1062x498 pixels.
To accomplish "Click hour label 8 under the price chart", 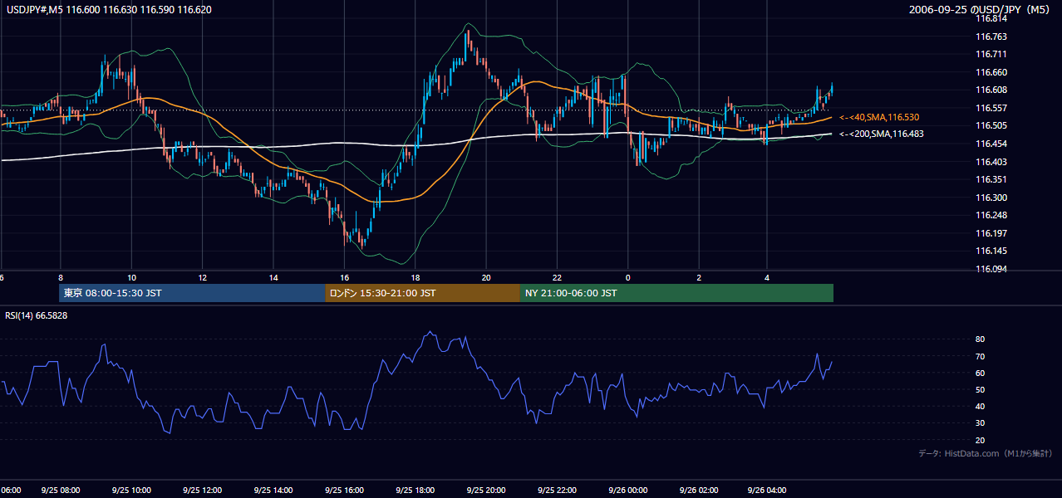I will (x=61, y=277).
